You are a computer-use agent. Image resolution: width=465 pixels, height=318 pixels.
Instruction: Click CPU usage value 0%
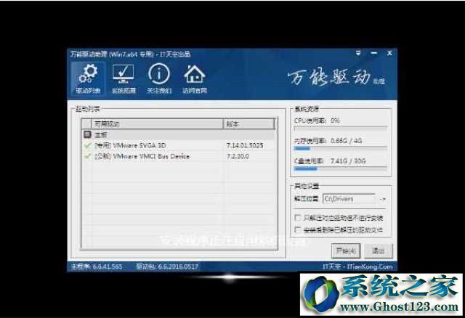(x=335, y=121)
